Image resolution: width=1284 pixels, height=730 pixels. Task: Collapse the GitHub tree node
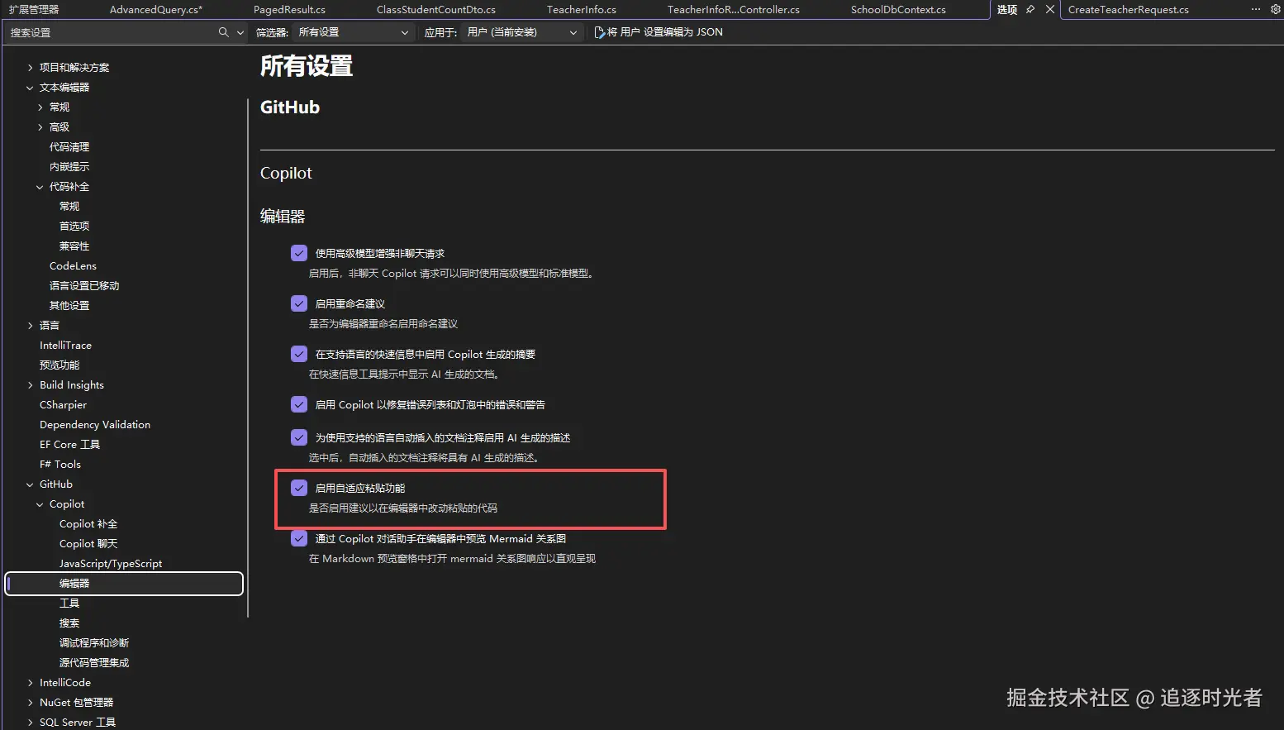(31, 484)
